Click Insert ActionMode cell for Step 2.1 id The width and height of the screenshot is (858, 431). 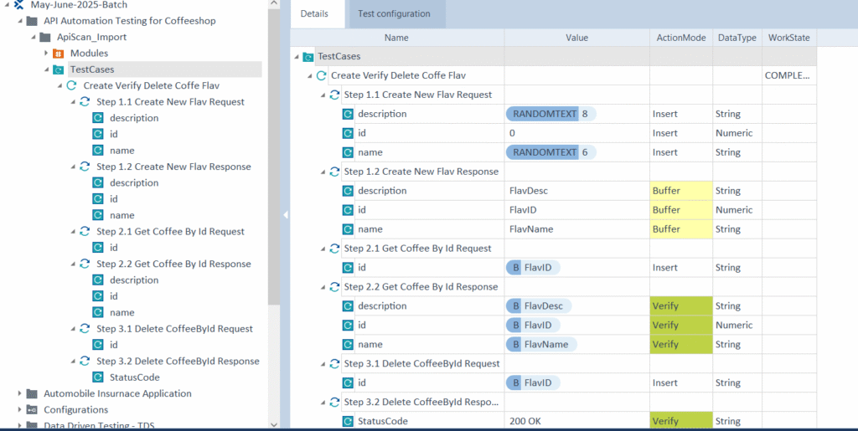(x=680, y=268)
